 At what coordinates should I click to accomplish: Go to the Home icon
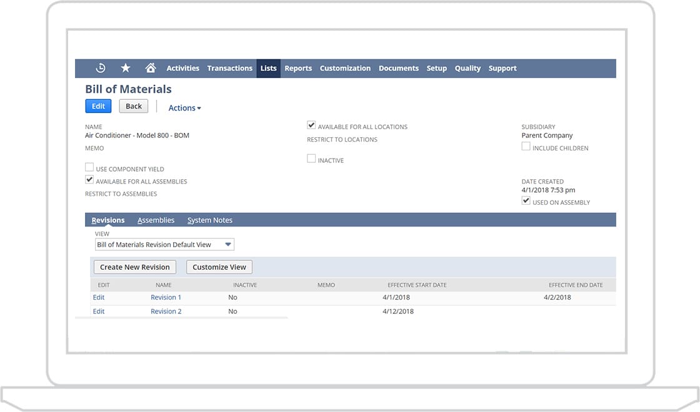click(151, 68)
